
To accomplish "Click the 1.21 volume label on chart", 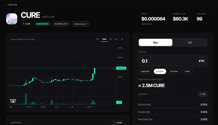I will point(119,102).
